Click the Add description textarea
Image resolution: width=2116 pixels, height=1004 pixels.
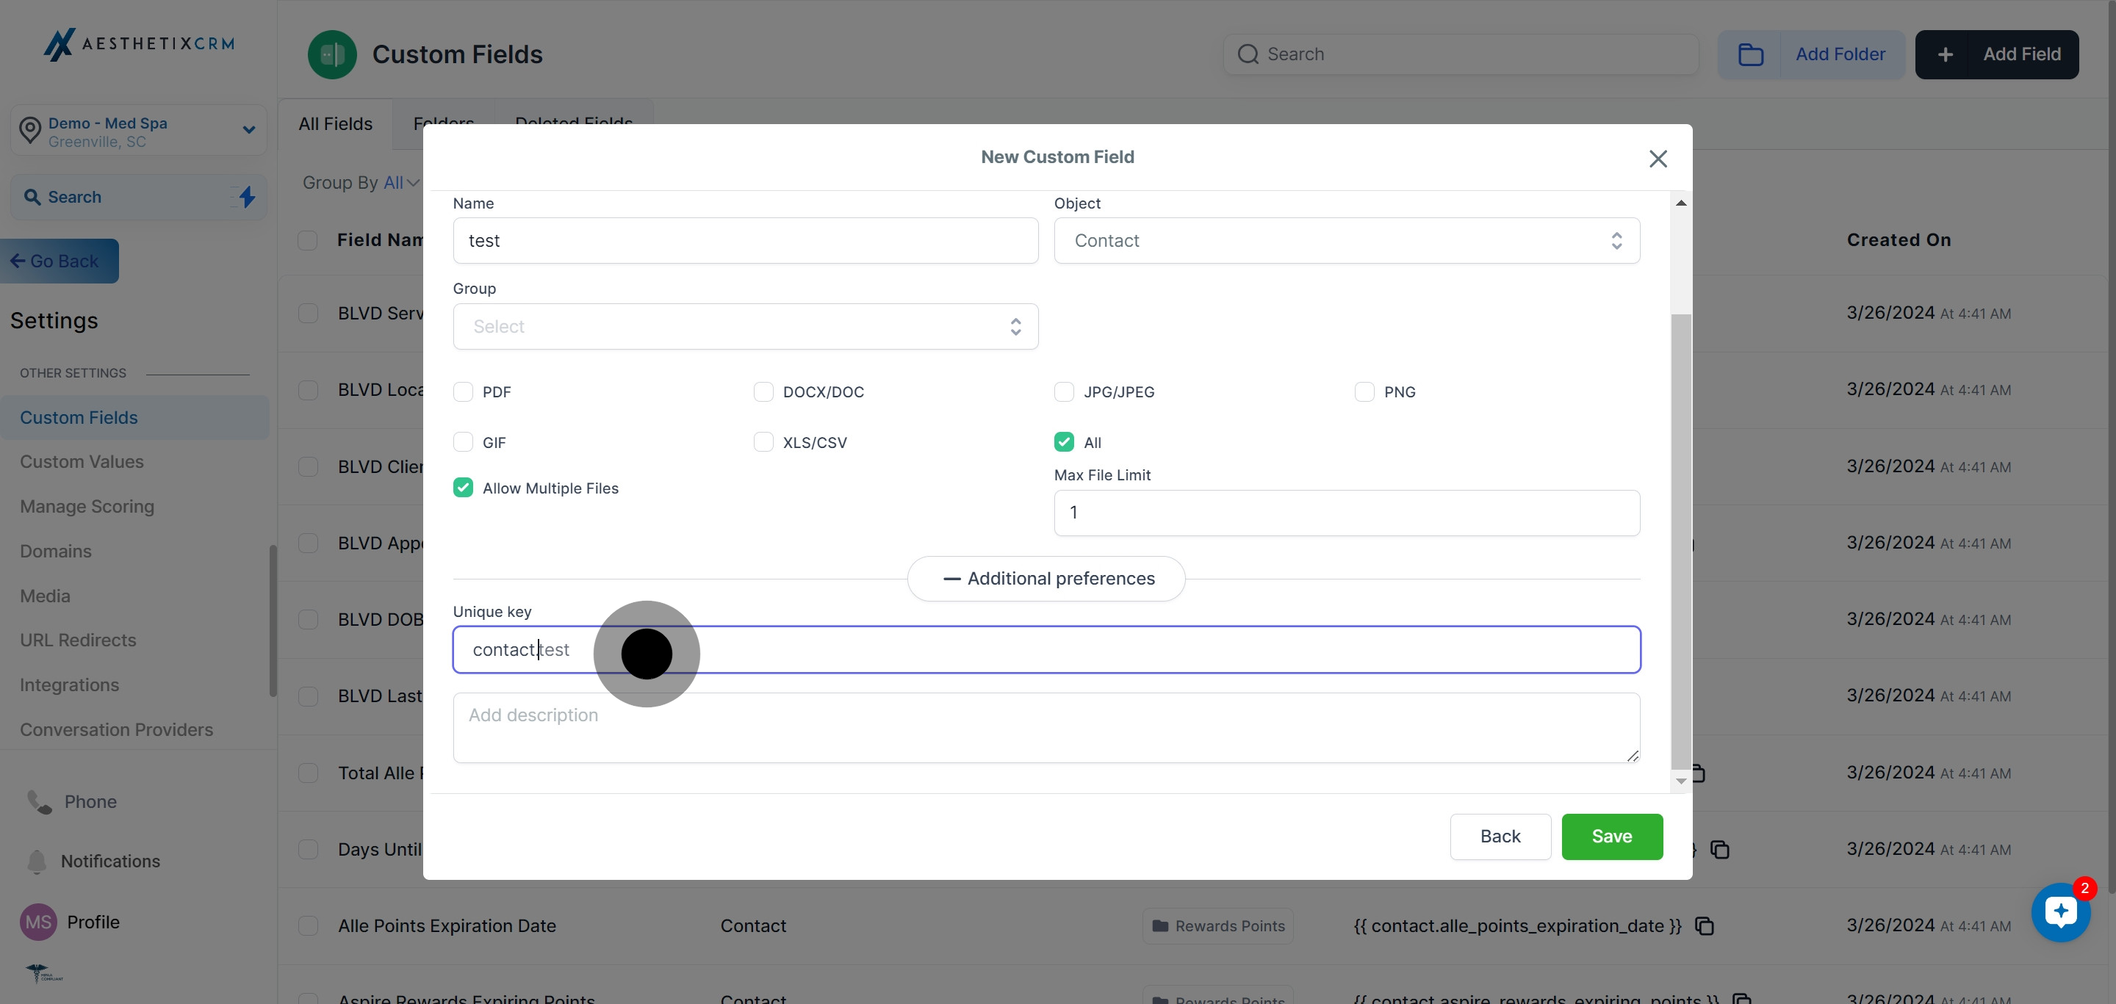coord(1046,728)
